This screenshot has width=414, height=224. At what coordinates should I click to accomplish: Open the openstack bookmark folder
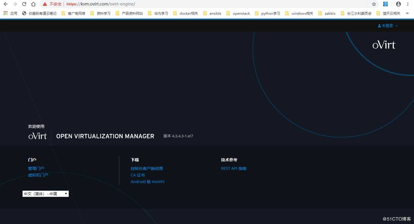(x=238, y=13)
